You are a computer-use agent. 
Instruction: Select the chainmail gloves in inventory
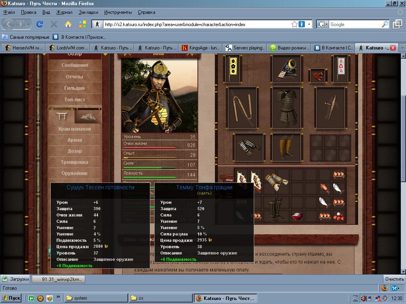tap(276, 181)
